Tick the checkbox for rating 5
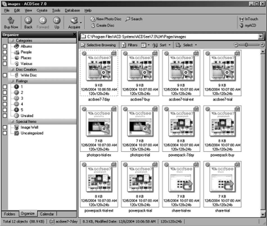Screen dimensions: 267x226 click(x=5, y=110)
